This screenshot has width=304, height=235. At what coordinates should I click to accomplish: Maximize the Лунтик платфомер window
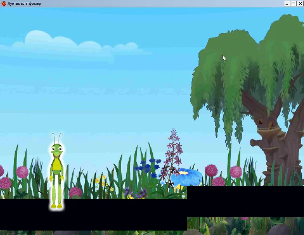tap(294, 3)
